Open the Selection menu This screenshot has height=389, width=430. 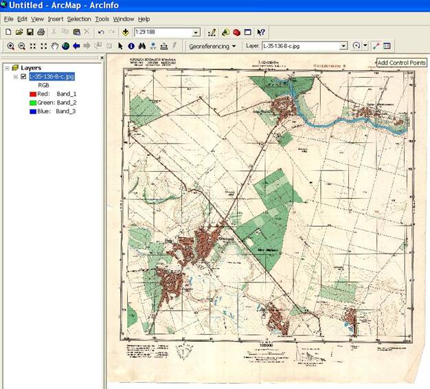pos(78,19)
